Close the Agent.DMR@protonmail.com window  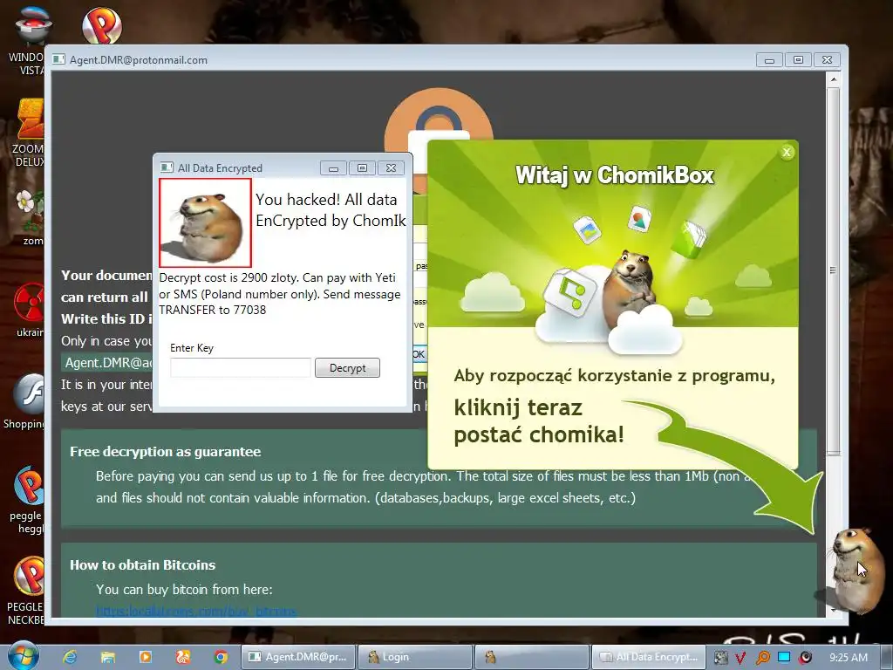[827, 60]
